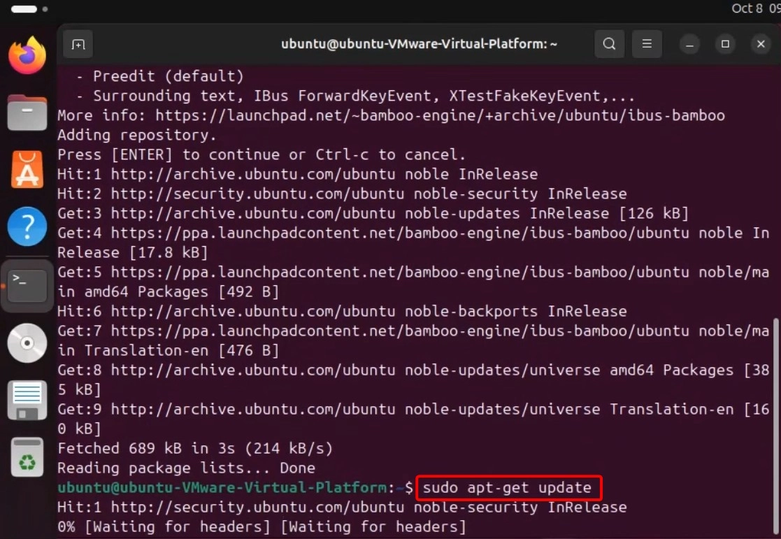The image size is (781, 539).
Task: Click the ubuntu@ubuntu-VMware-Virtual-Platform prompt
Action: (235, 488)
